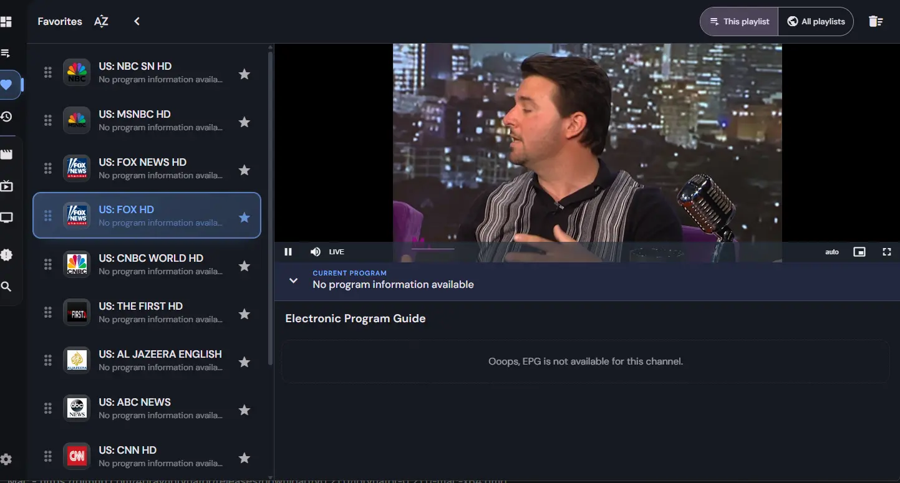Toggle the star for US: ABC NEWS

pyautogui.click(x=244, y=410)
